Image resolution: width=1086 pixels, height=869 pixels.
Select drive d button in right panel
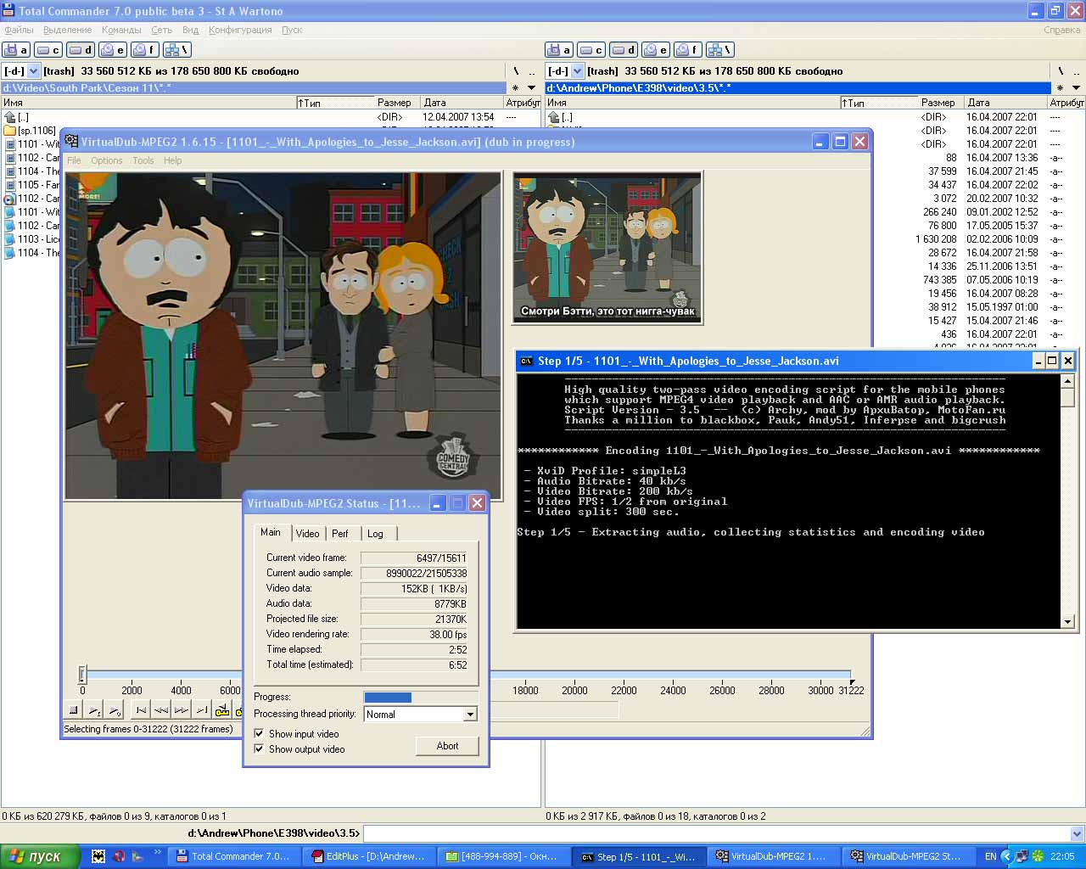point(624,50)
